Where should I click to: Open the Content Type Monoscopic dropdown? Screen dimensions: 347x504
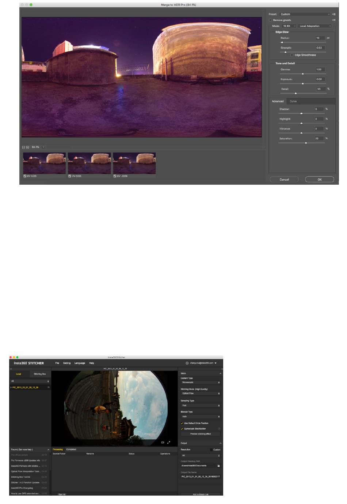click(201, 382)
